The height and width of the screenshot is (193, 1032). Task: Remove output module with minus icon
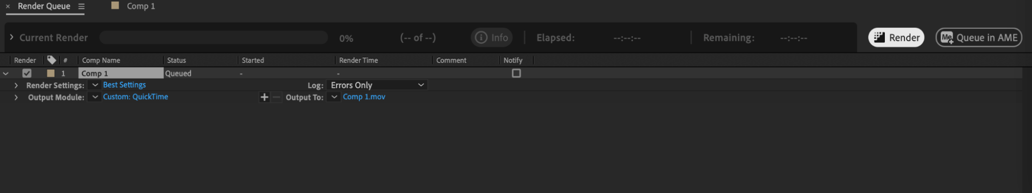tap(277, 97)
